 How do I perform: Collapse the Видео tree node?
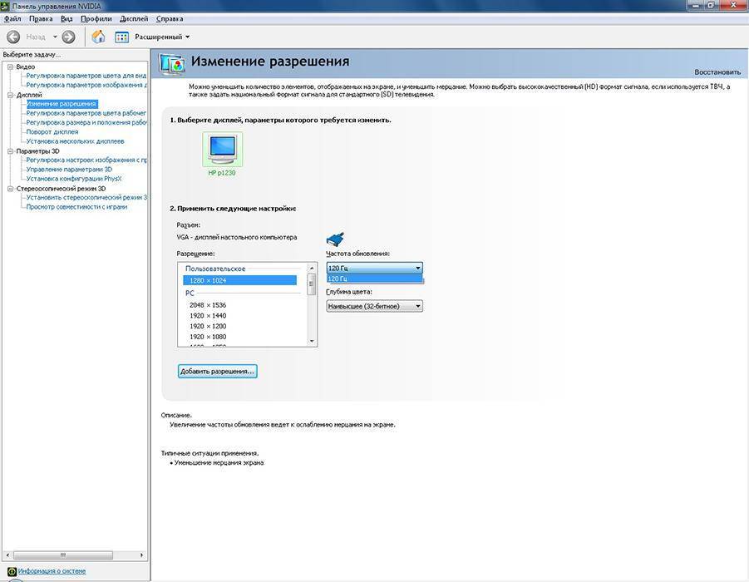coord(10,67)
